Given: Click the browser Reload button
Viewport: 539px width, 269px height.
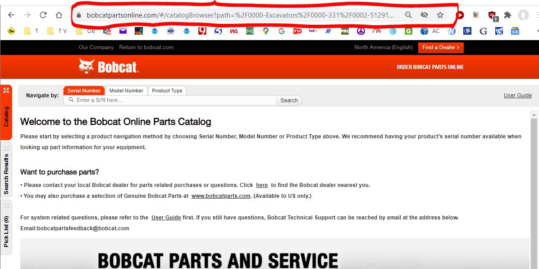Looking at the screenshot, I should (43, 15).
